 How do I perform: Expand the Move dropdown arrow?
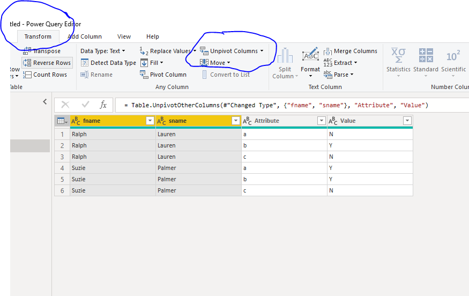pyautogui.click(x=228, y=63)
